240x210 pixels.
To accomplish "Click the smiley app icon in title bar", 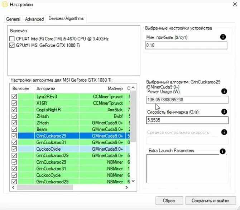I will (x=5, y=4).
